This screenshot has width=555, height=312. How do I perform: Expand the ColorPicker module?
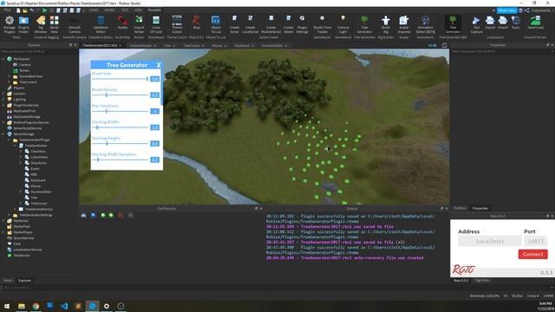21,157
